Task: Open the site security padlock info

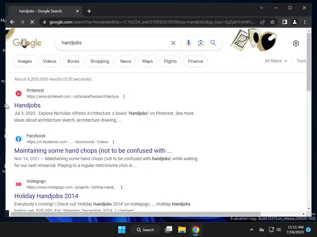Action: 45,22
